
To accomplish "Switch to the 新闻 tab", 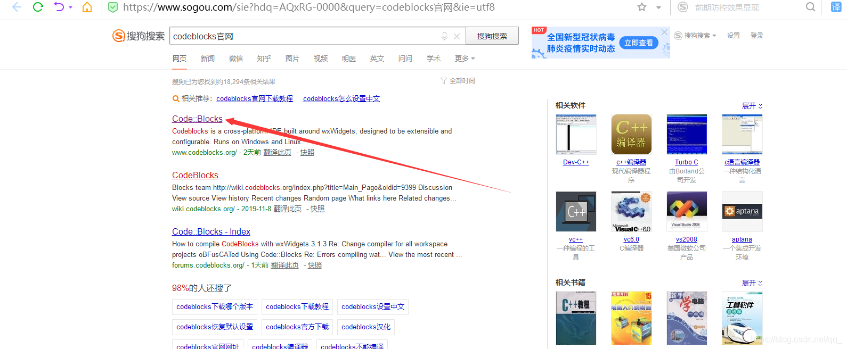I will pos(208,59).
